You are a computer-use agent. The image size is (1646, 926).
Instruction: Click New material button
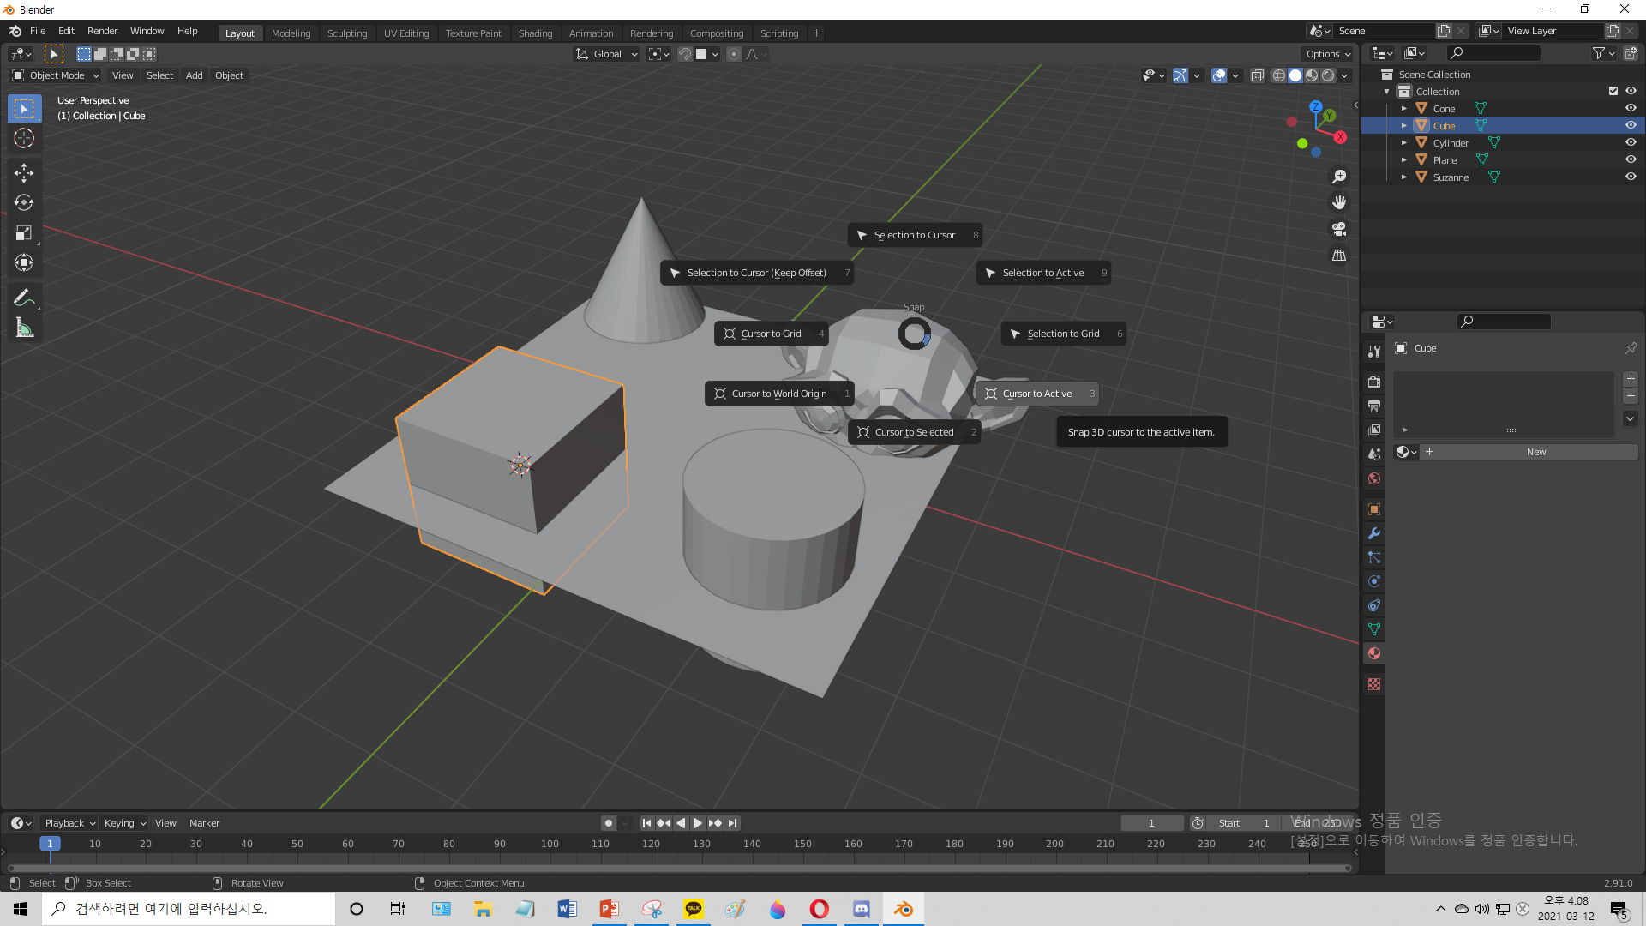(x=1535, y=452)
